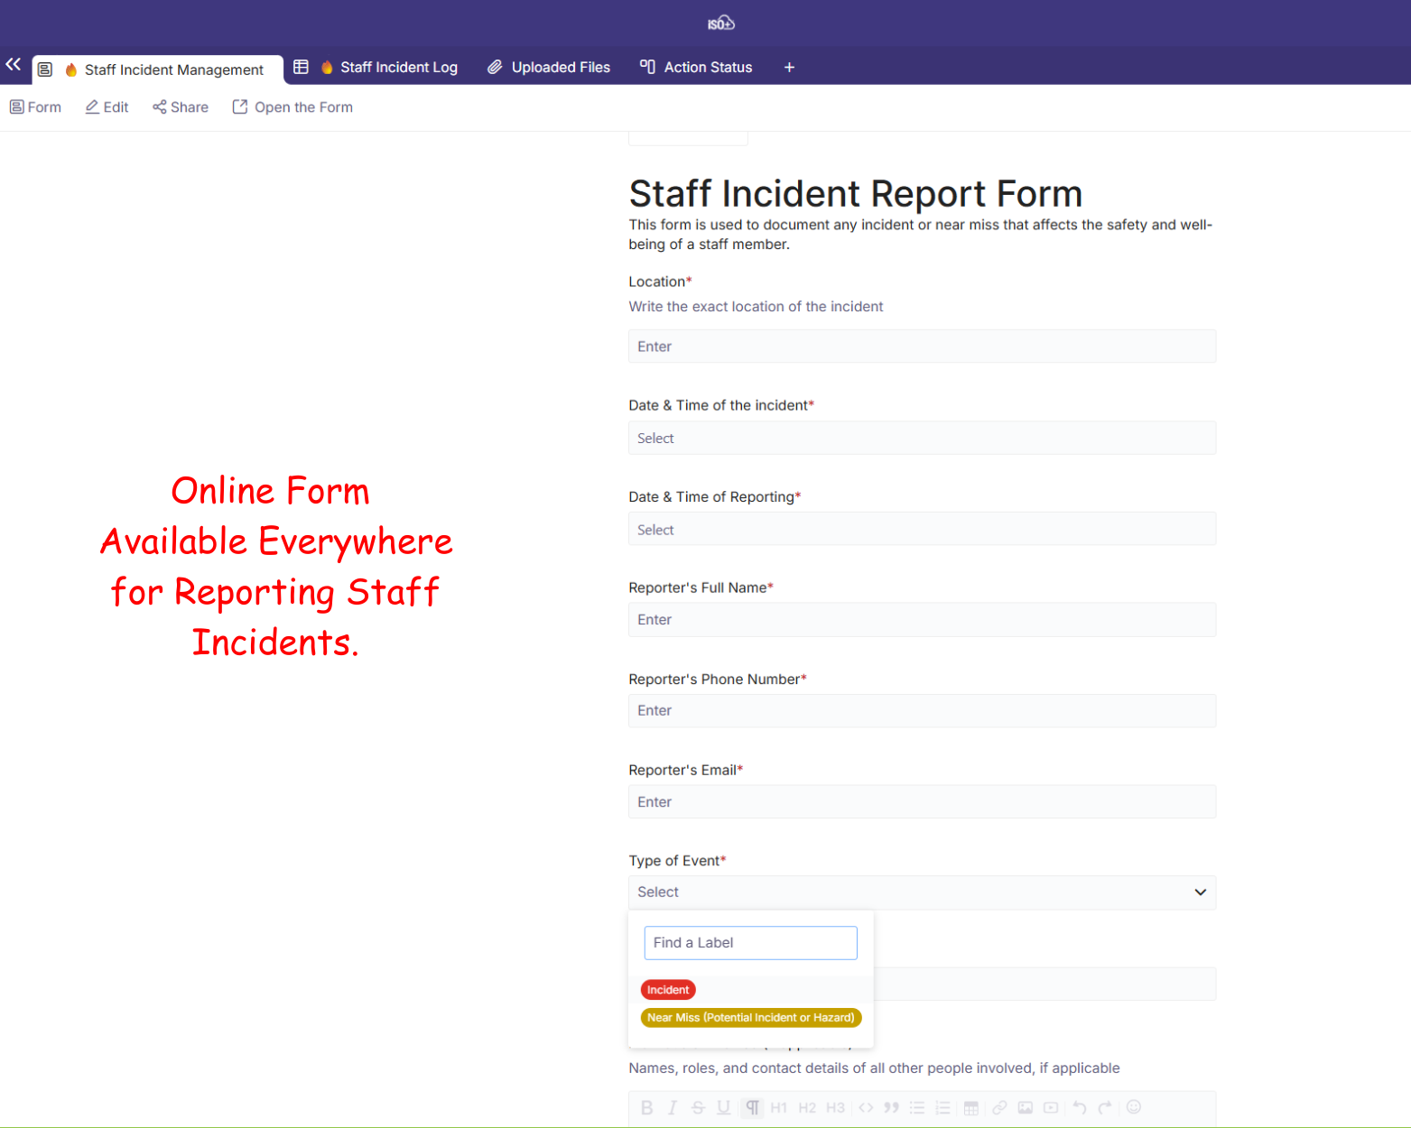Click the blockquote icon in editor

[891, 1107]
